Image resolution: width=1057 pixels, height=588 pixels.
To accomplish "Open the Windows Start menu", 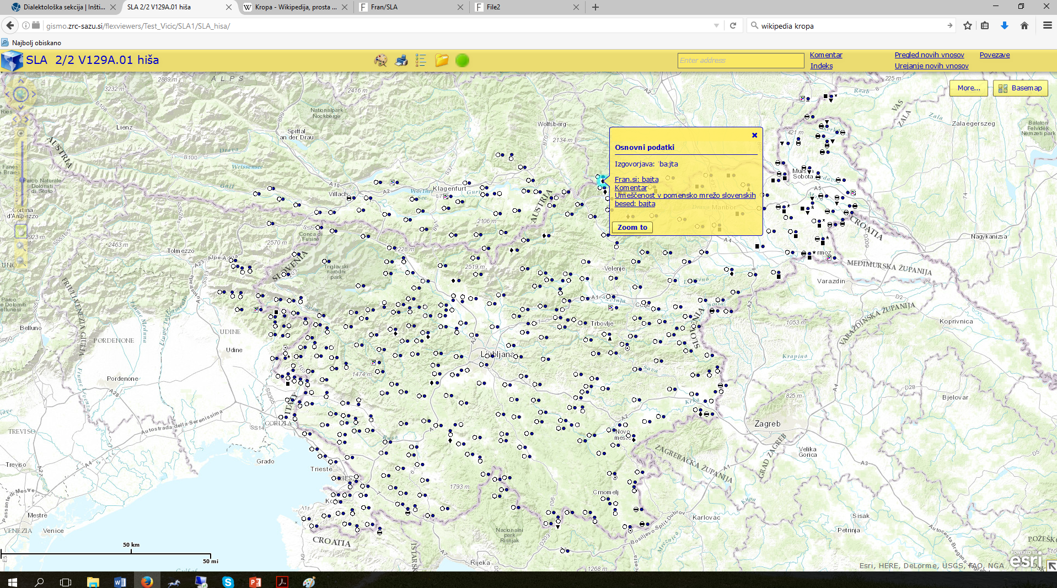I will [12, 581].
